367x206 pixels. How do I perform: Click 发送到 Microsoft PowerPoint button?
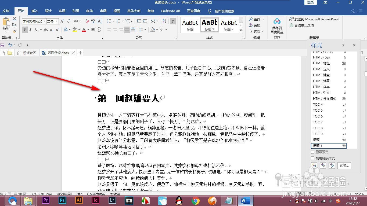[x=314, y=19]
